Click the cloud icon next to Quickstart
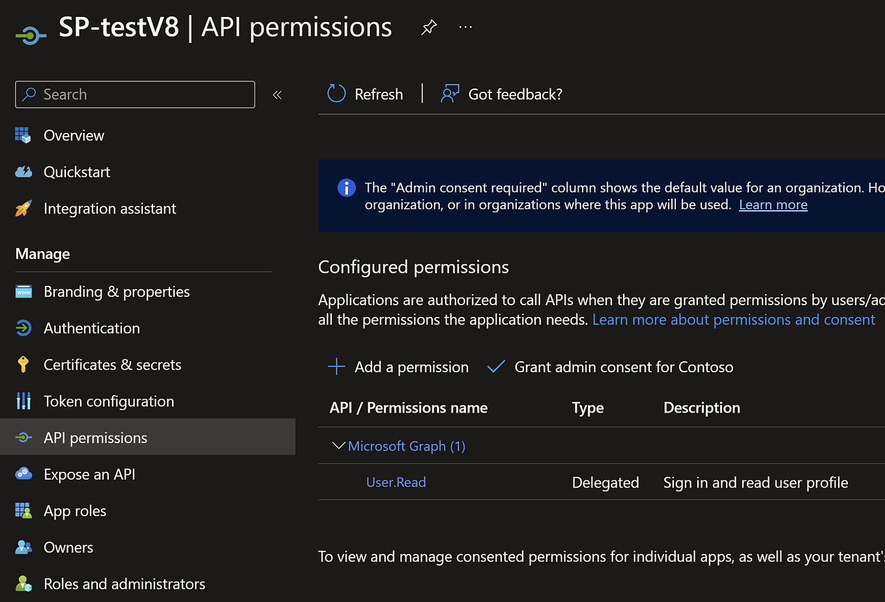This screenshot has height=602, width=885. 24,171
